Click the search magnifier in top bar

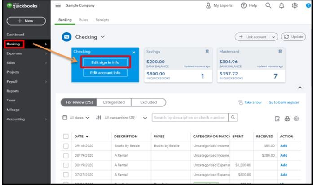tap(268, 5)
